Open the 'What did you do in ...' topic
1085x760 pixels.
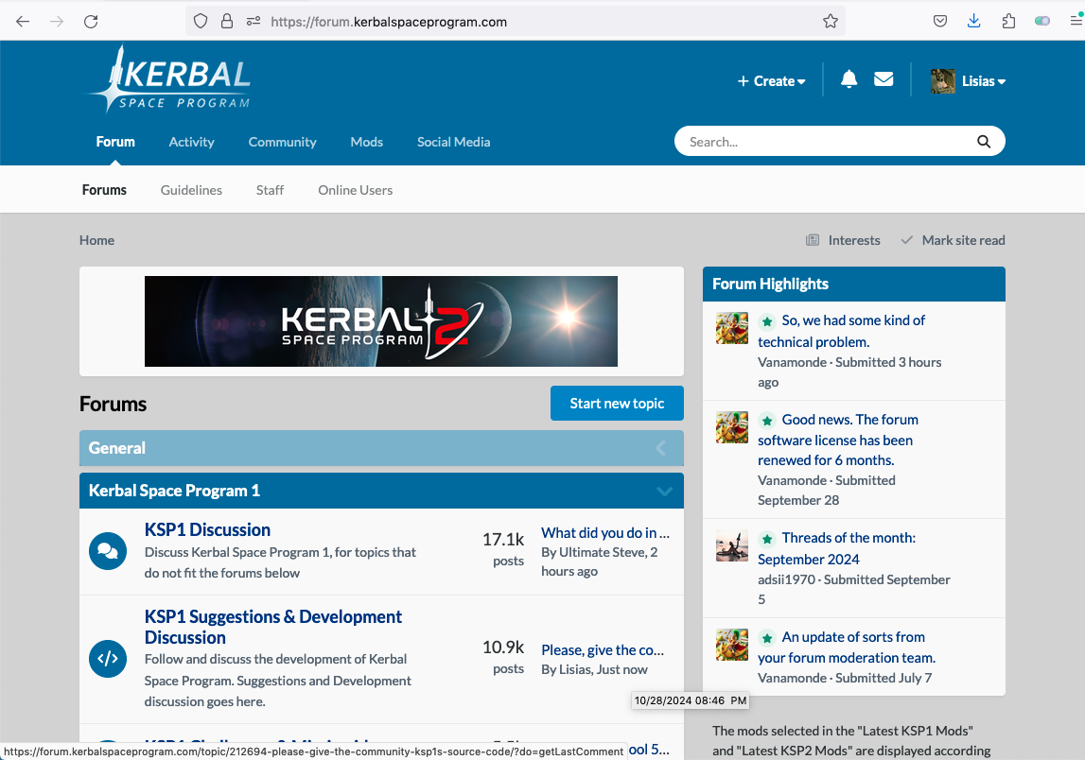tap(605, 532)
